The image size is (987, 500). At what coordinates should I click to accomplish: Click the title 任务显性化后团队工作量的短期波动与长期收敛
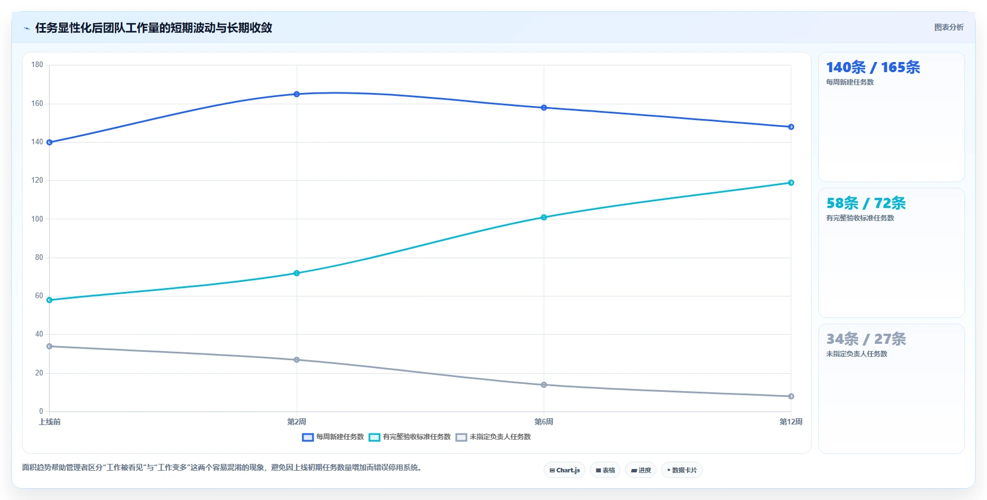(153, 28)
